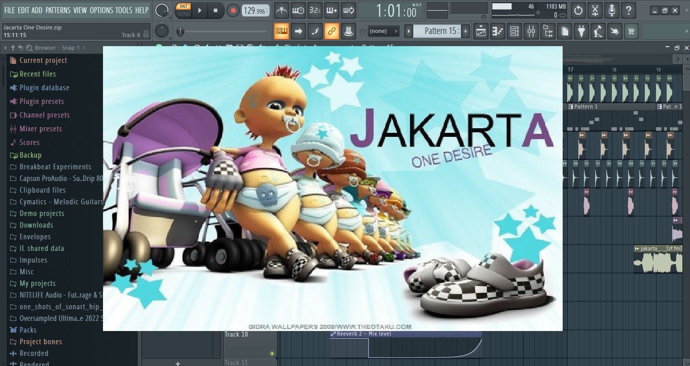The width and height of the screenshot is (690, 366).
Task: Click the microphone recording icon
Action: [612, 10]
